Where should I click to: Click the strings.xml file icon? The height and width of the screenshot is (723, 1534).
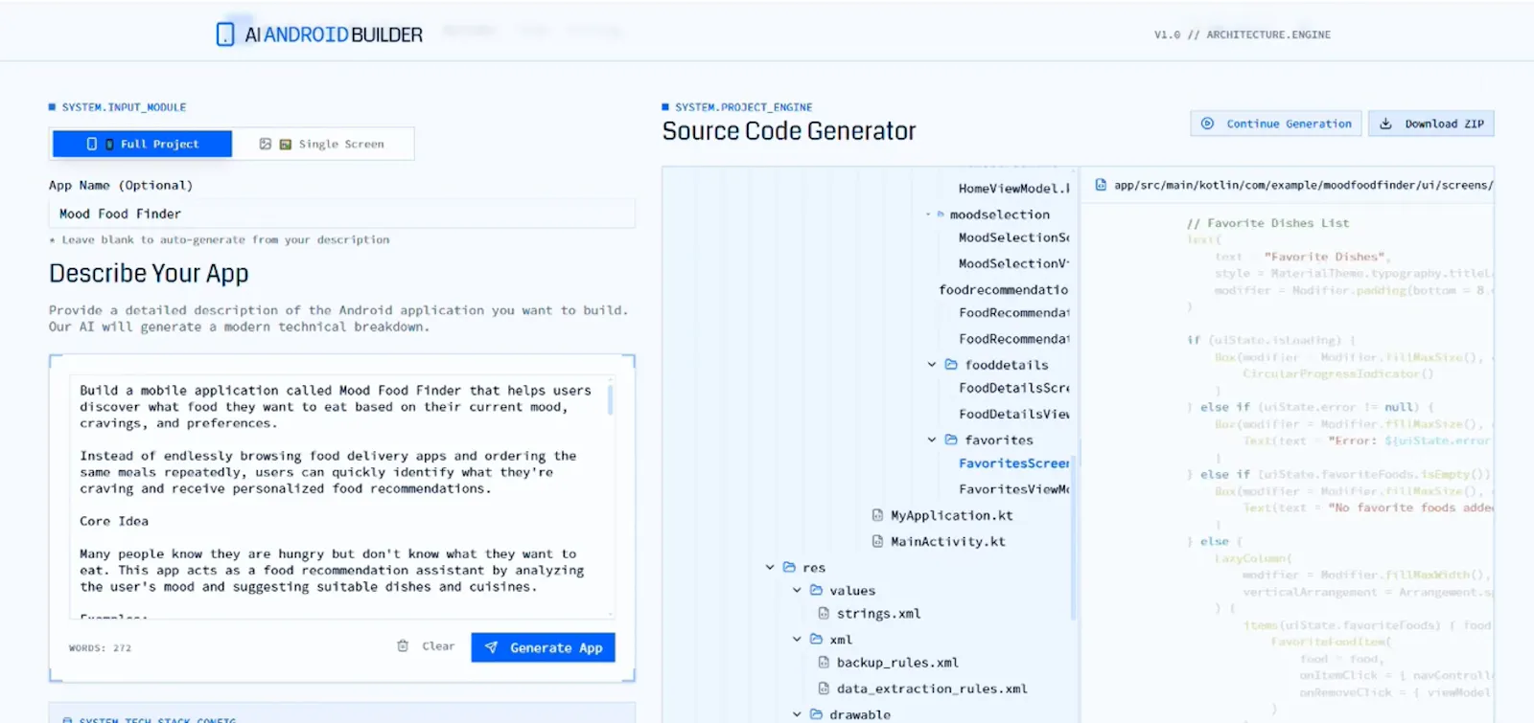(824, 614)
